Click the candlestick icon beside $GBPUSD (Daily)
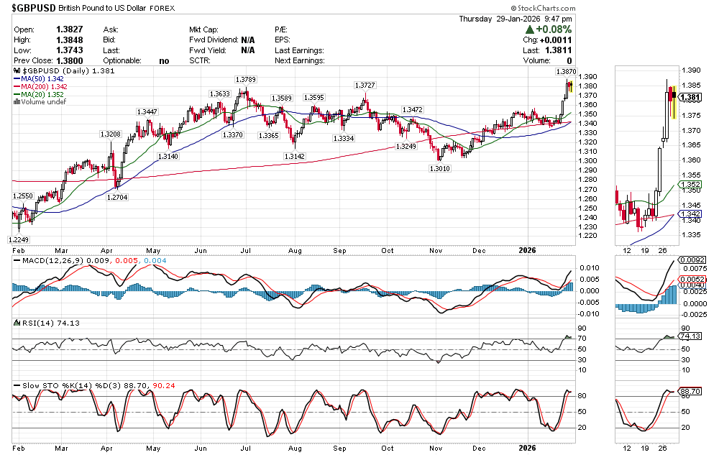 pyautogui.click(x=17, y=72)
